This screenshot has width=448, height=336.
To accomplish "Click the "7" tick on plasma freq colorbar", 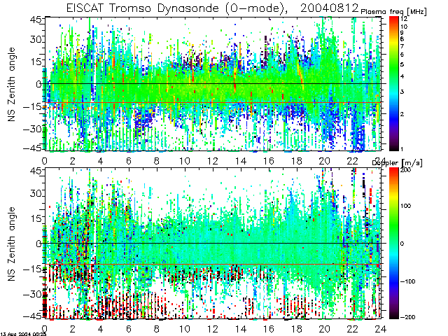I will point(402,46).
